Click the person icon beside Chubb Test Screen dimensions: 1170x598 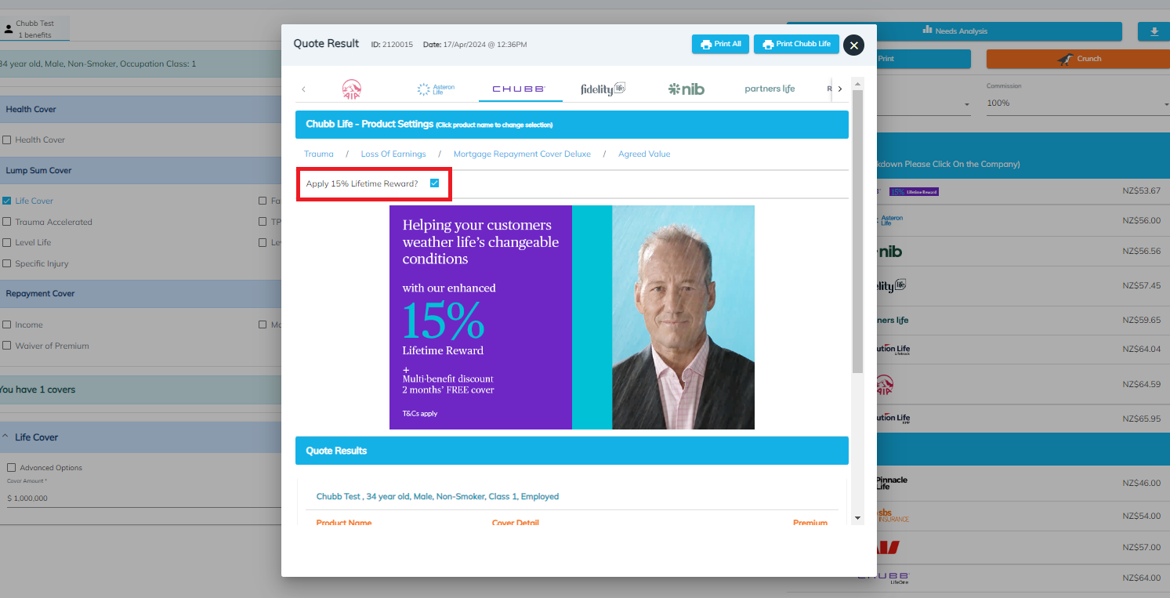point(9,30)
